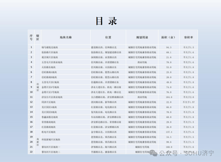The width and height of the screenshot is (221, 162).
Task: Click 商业用地 in row 4
Action: [x=142, y=62]
